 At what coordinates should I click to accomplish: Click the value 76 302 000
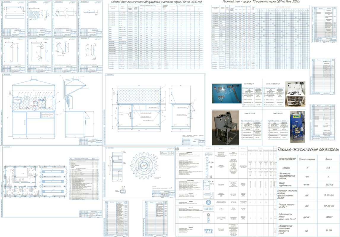point(329,195)
